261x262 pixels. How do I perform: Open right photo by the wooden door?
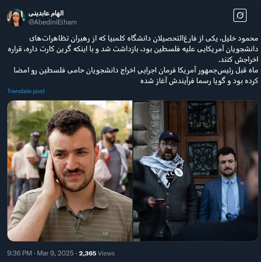pyautogui.click(x=196, y=171)
